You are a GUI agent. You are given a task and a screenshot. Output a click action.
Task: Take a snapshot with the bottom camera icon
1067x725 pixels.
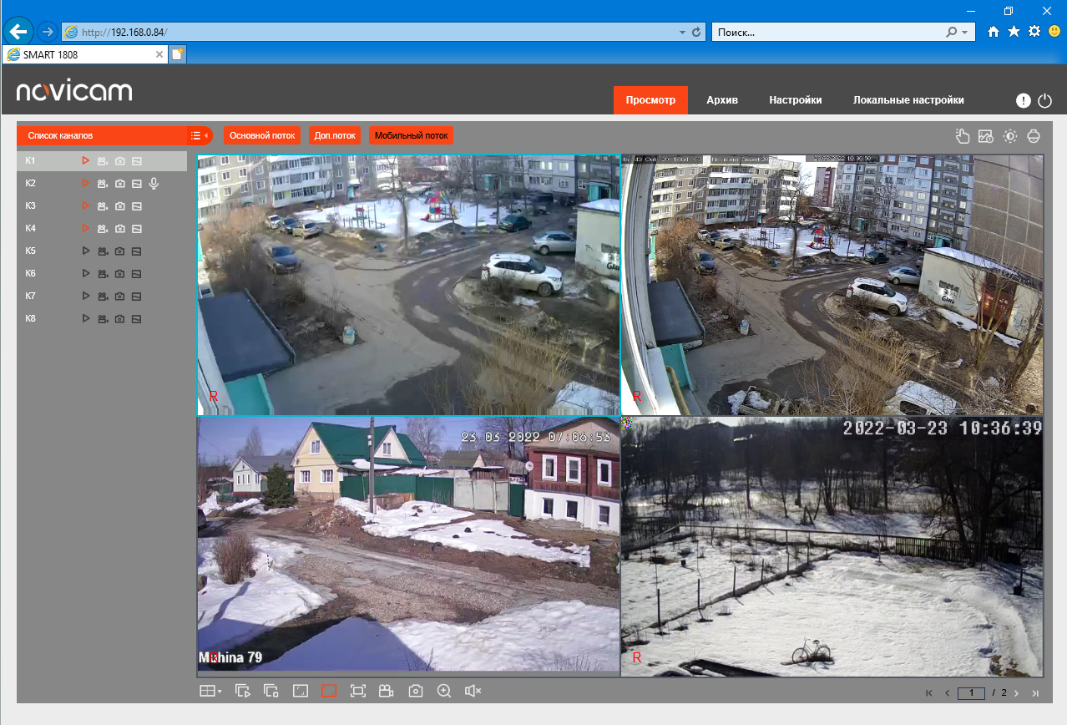click(416, 691)
